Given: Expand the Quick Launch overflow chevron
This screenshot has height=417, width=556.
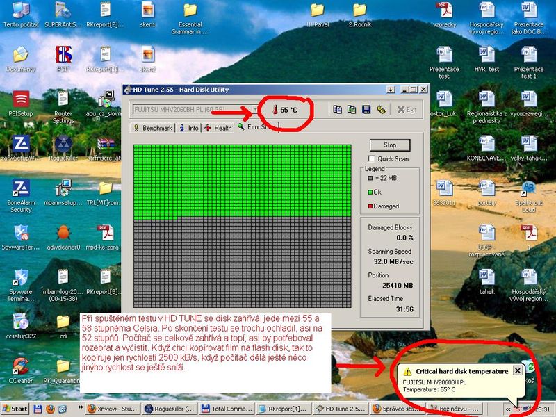Looking at the screenshot, I should 81,407.
